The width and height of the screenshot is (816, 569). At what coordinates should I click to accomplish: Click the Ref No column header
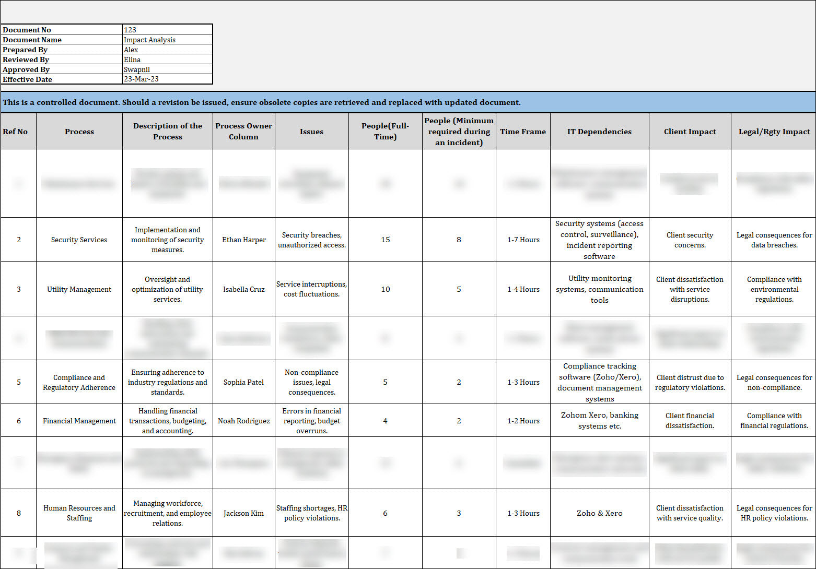click(x=16, y=132)
